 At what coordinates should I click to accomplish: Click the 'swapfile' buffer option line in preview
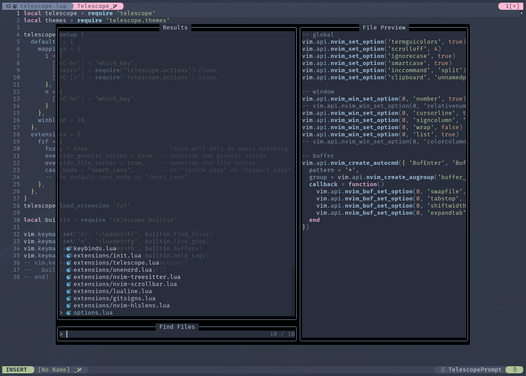pyautogui.click(x=391, y=192)
